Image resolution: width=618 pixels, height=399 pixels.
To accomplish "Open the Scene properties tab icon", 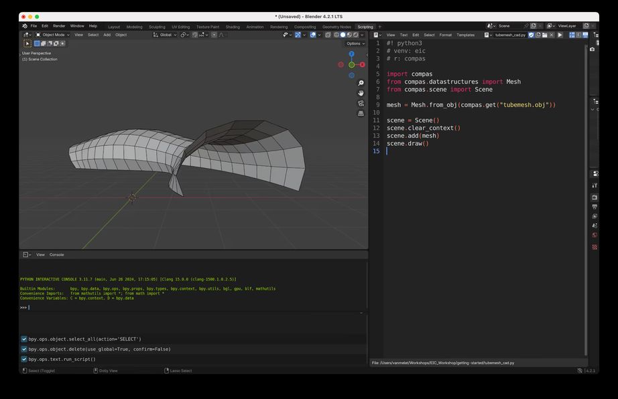I will [x=595, y=226].
